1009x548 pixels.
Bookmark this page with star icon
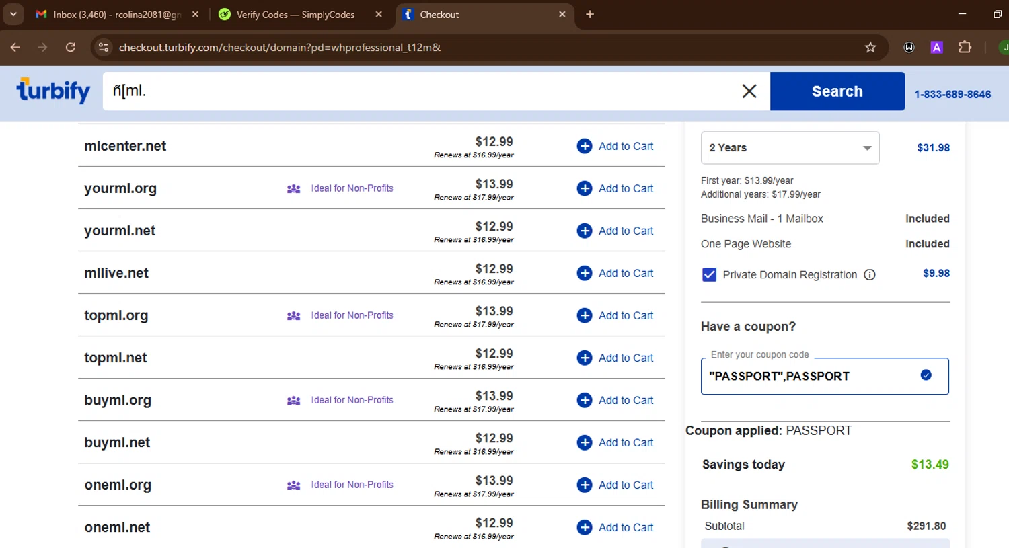pos(870,47)
